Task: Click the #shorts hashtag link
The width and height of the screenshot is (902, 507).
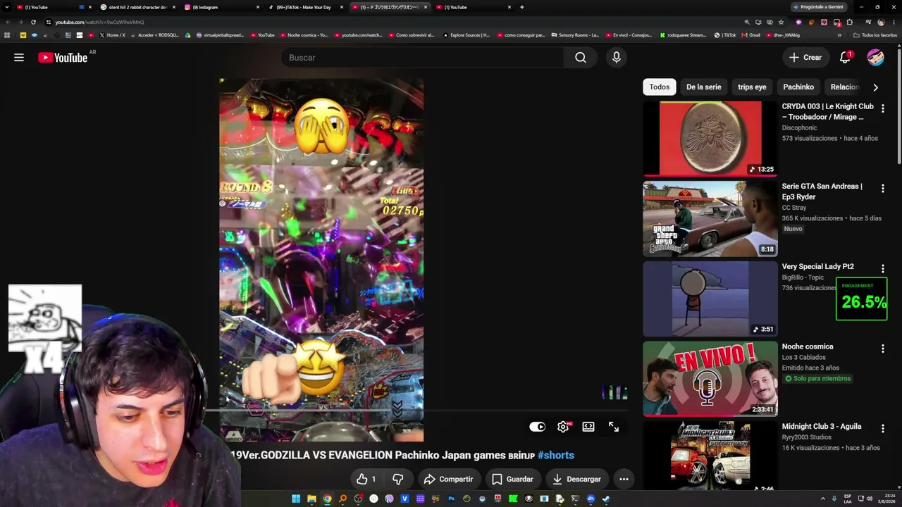Action: (556, 456)
